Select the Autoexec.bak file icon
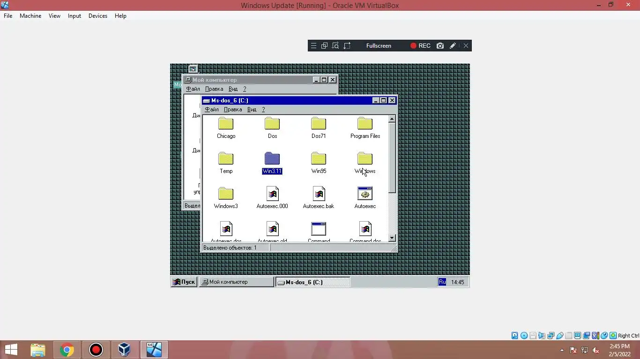640x359 pixels. pyautogui.click(x=319, y=194)
